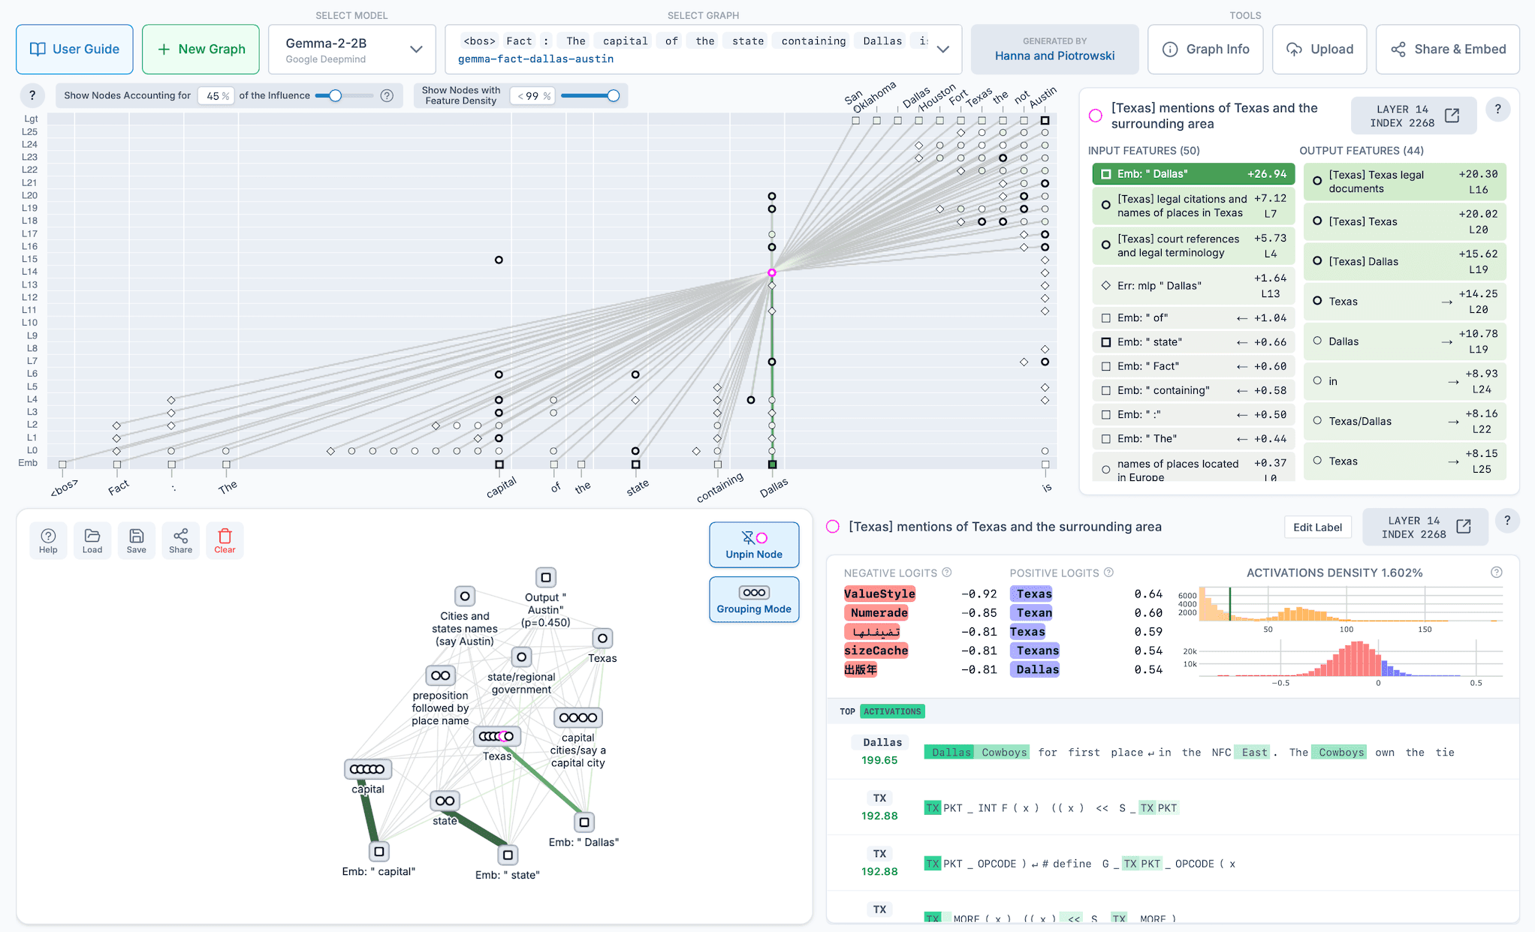Select the pink circle next to feature title
Screen dimensions: 1535x932
[1096, 116]
